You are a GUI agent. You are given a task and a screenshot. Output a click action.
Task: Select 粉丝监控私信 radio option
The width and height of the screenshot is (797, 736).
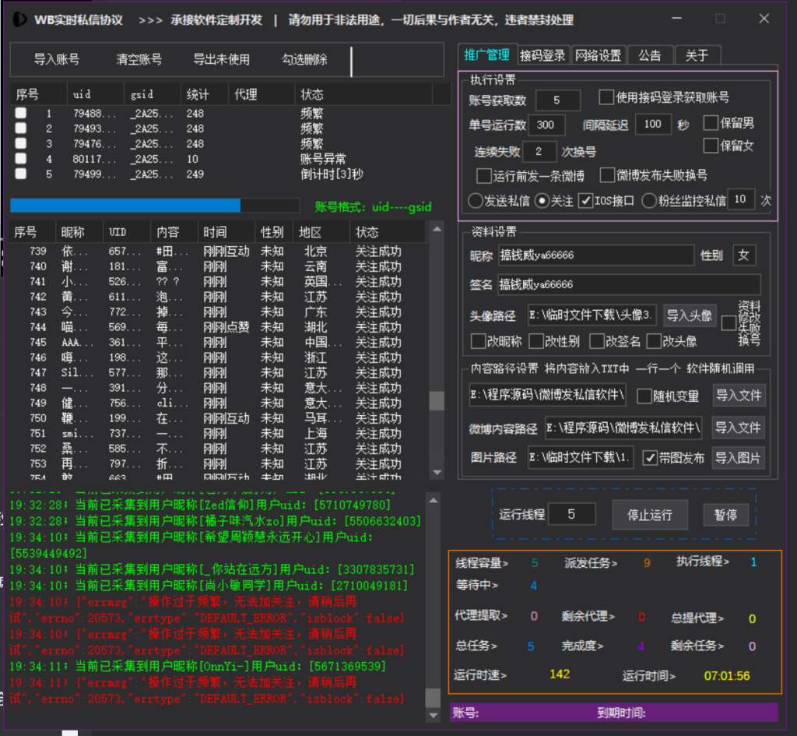point(648,199)
